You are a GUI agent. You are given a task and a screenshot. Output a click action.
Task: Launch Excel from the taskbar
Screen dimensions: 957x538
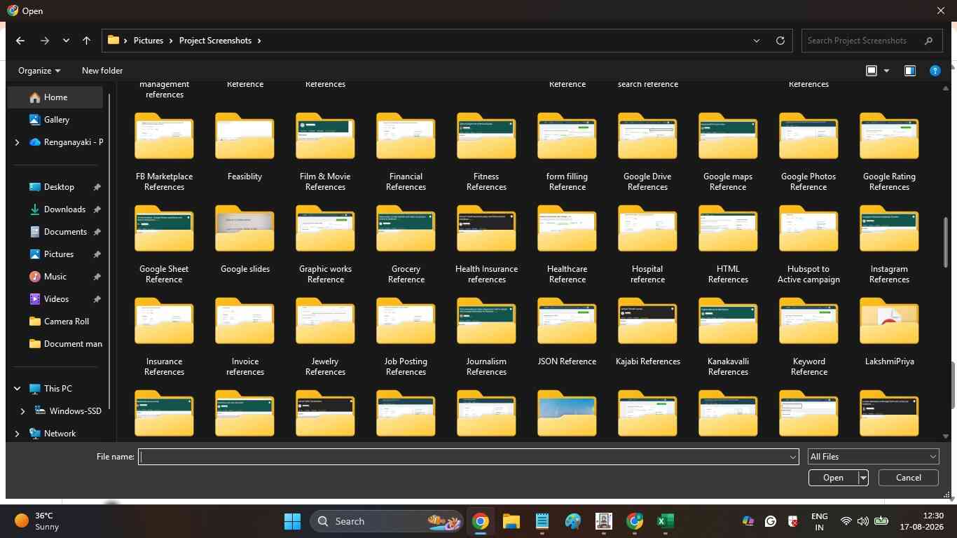point(665,521)
